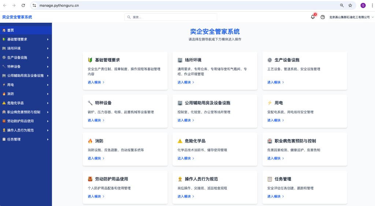
Task: Click the 劳动防护用品使用 card vest icon
Action: (90, 179)
